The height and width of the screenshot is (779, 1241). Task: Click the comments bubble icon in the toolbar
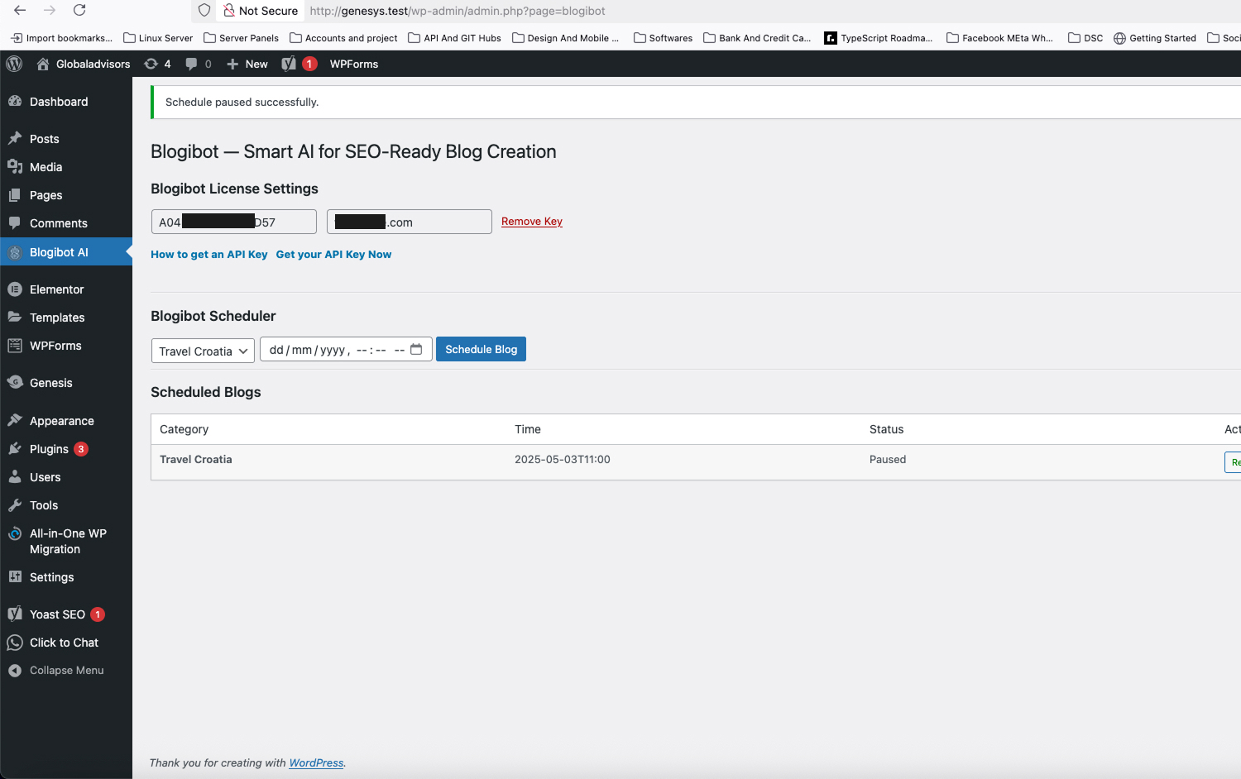pyautogui.click(x=191, y=64)
